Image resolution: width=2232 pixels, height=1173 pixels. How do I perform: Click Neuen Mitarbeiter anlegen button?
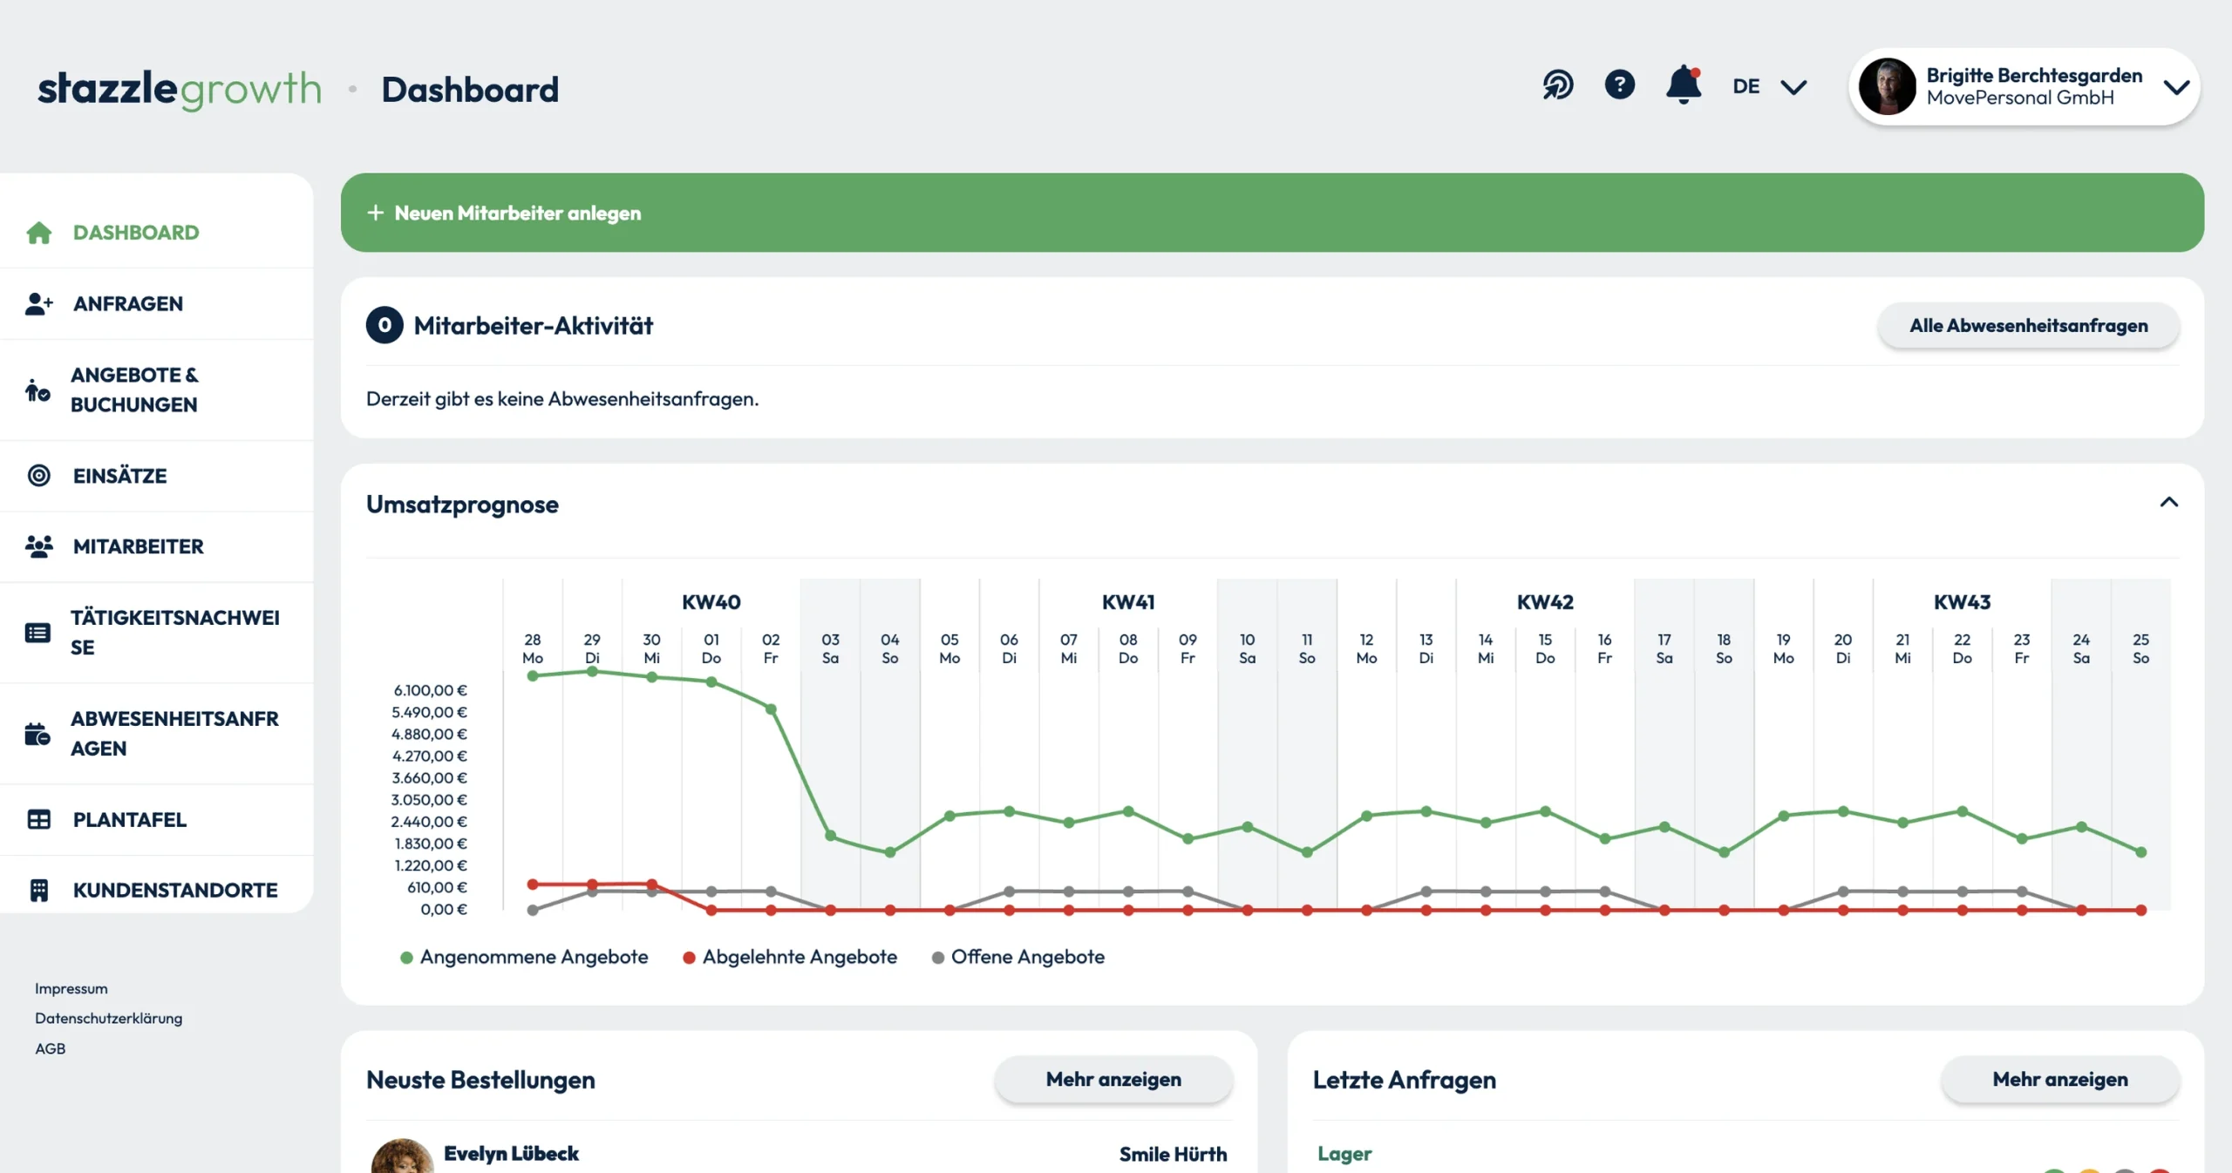(1272, 213)
